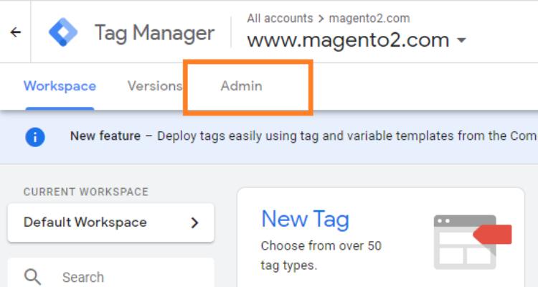Go to the Admin tab

(x=241, y=86)
